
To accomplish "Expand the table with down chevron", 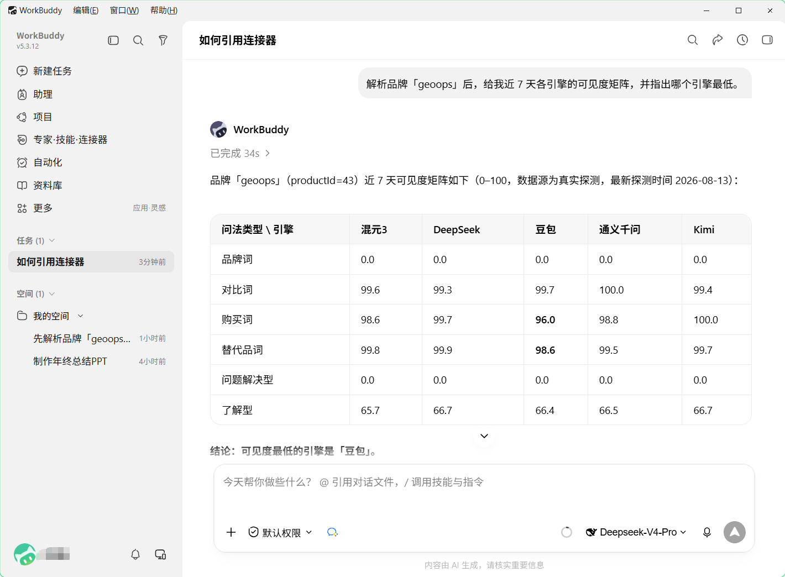I will point(484,436).
